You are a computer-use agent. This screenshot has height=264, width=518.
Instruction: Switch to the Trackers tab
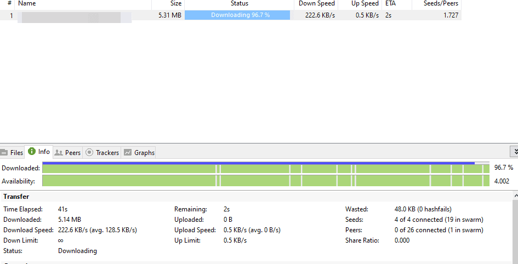(102, 152)
